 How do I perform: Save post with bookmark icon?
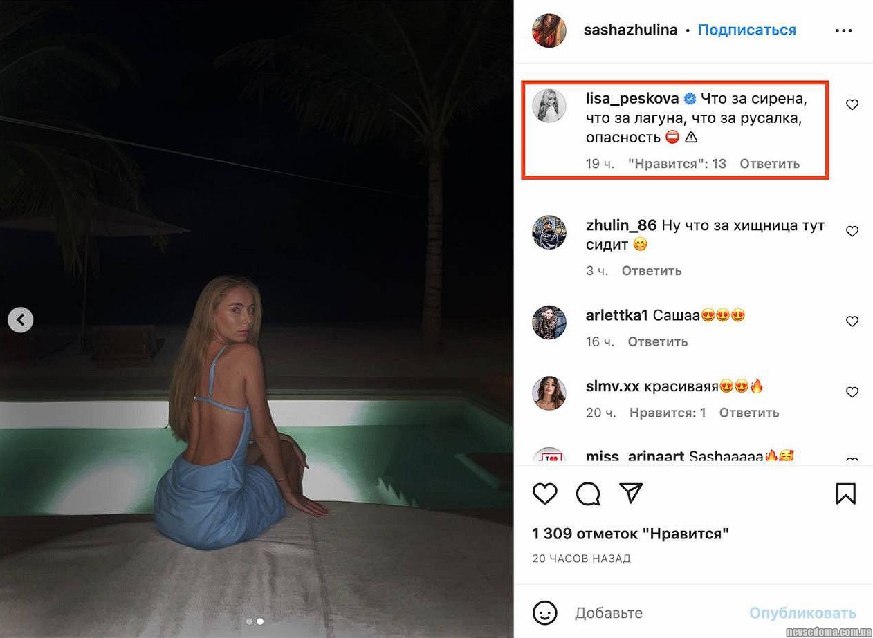pos(845,494)
